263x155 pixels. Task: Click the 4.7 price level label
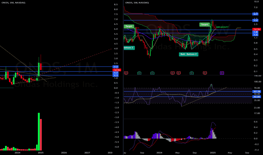[256, 14]
